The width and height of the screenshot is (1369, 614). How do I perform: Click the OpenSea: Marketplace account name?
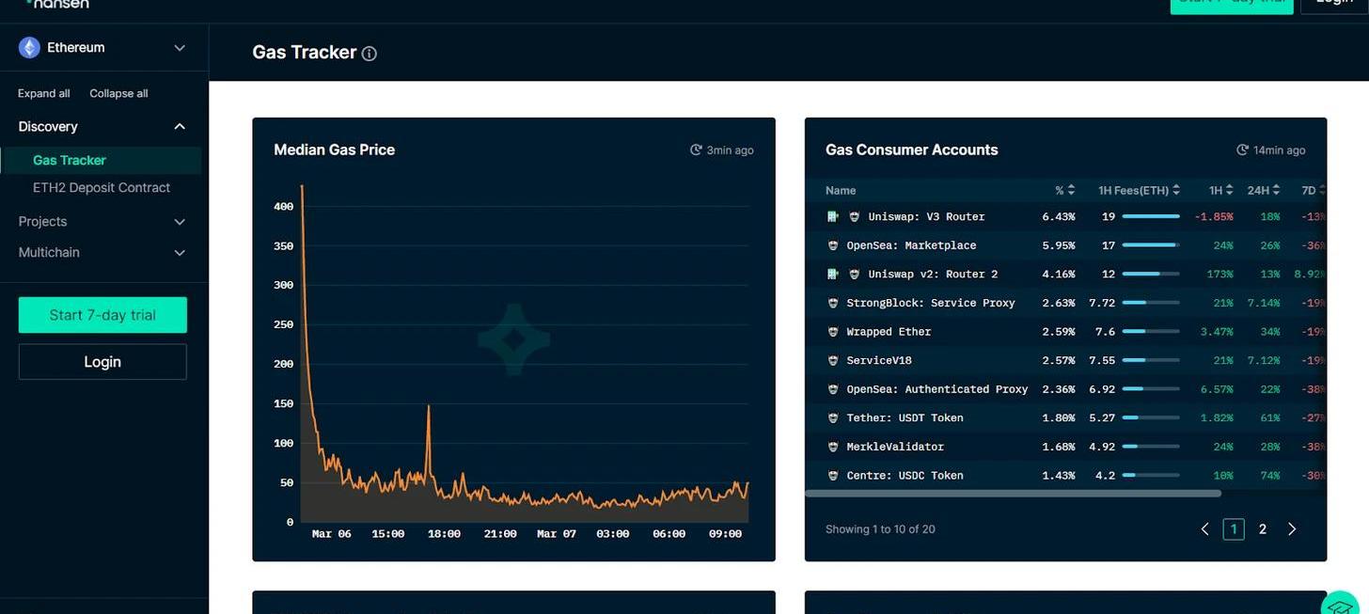(x=911, y=245)
